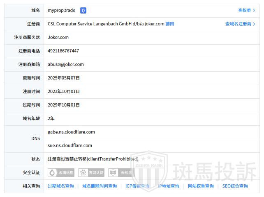Open IP地址查询 link
Viewport: 264px width, 197px height.
(x=169, y=186)
